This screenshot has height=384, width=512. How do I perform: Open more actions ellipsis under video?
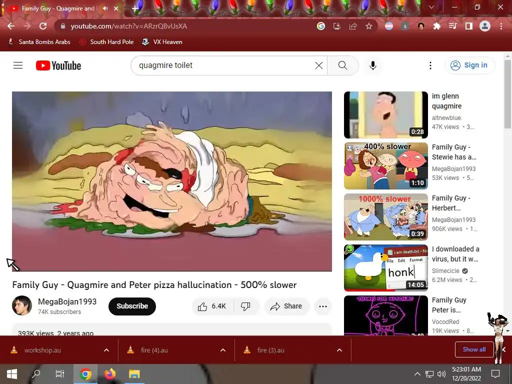[x=323, y=306]
